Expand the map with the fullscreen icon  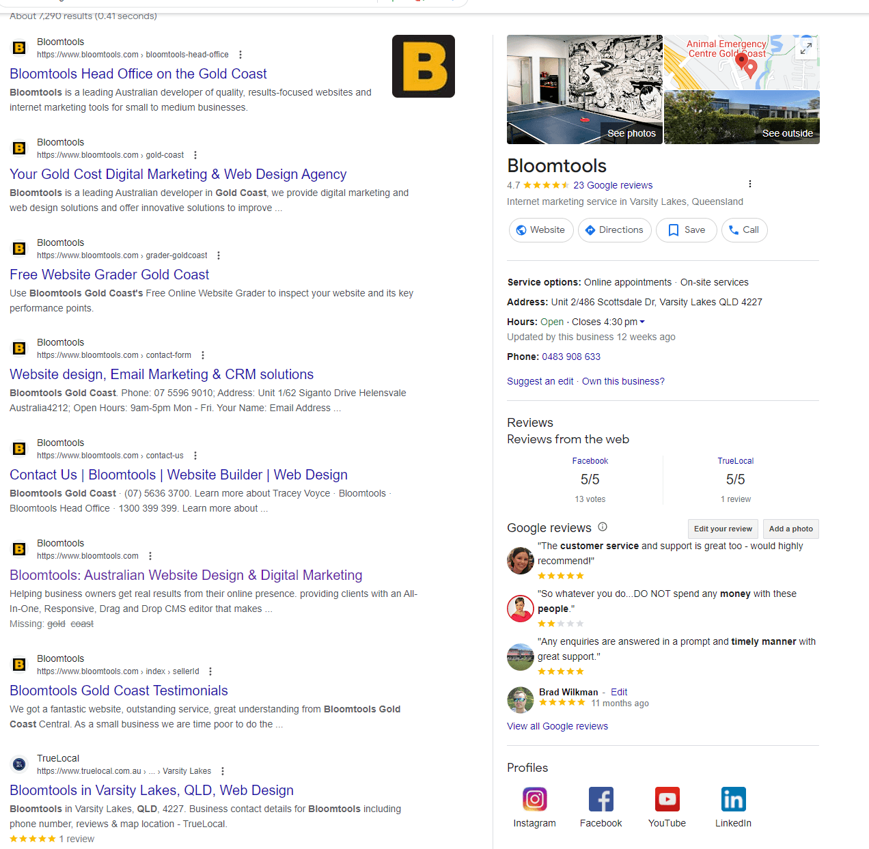click(x=806, y=48)
